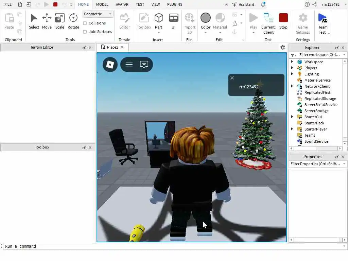The image size is (348, 261).
Task: Activate the Rotate tool
Action: [x=73, y=21]
